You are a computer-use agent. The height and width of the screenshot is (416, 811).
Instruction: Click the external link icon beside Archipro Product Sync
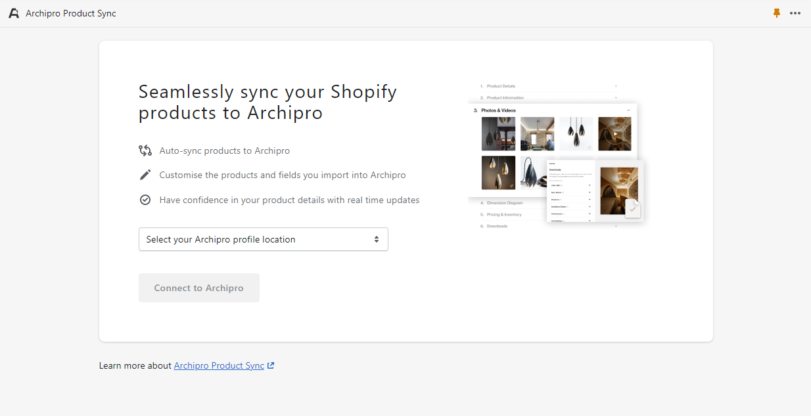[271, 365]
